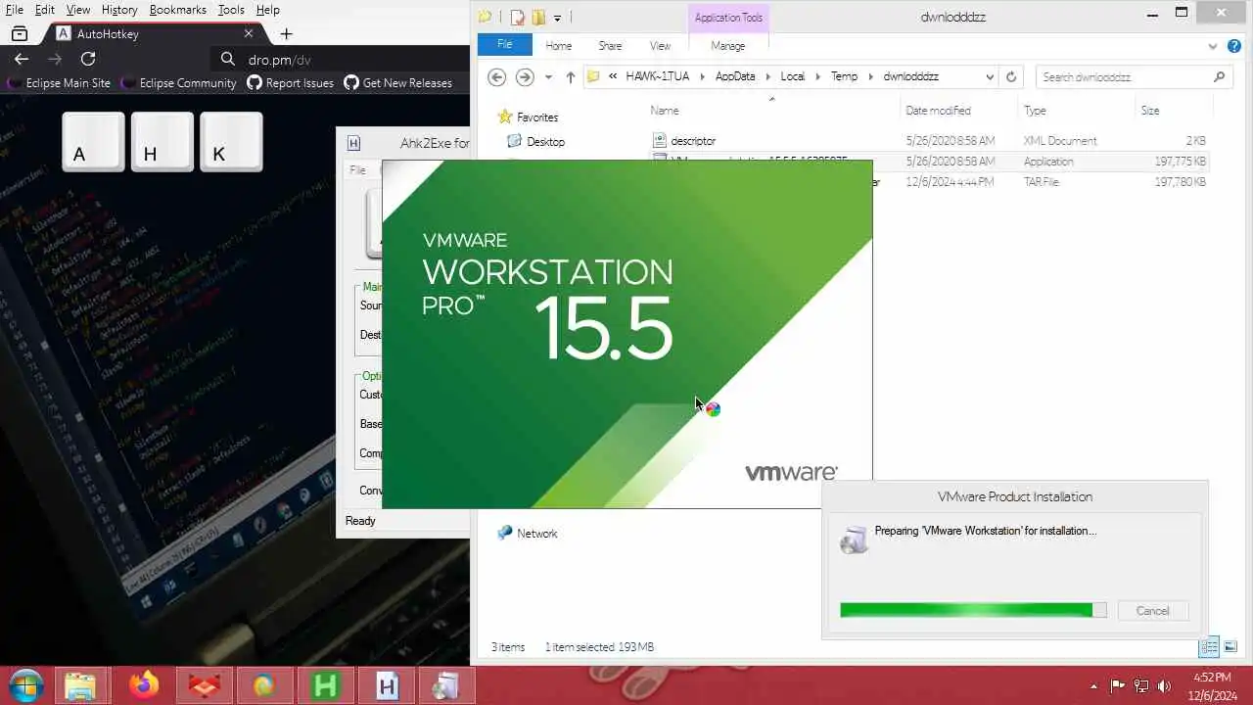Image resolution: width=1253 pixels, height=705 pixels.
Task: Click the H key logo on AutoHotkey page
Action: click(x=162, y=142)
